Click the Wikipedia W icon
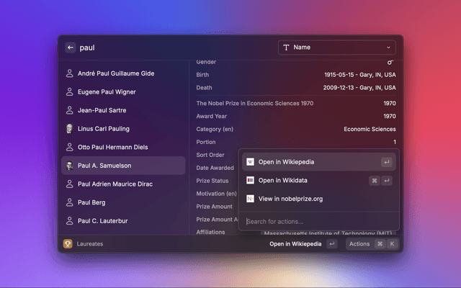 (x=250, y=162)
